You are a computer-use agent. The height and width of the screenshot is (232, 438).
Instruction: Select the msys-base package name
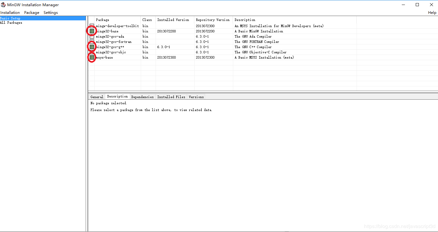[x=105, y=57]
